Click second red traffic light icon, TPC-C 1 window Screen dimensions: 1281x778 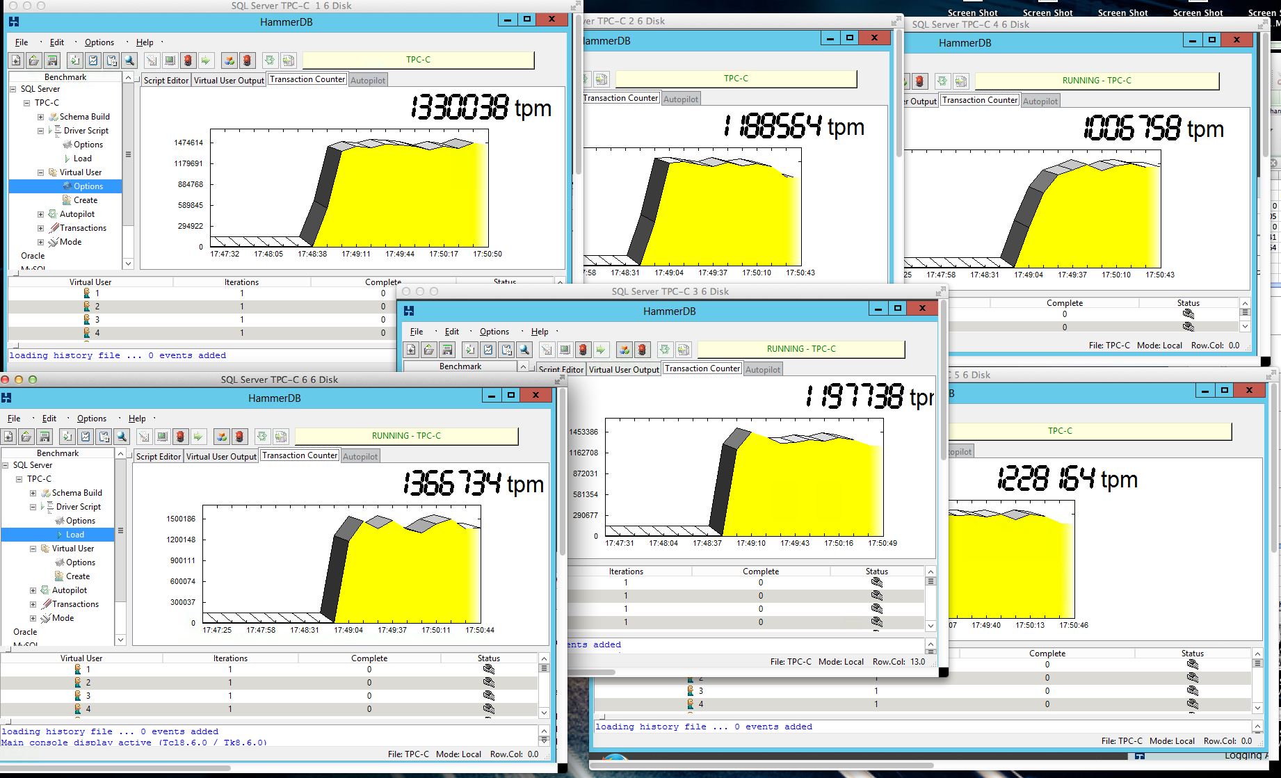tap(248, 60)
